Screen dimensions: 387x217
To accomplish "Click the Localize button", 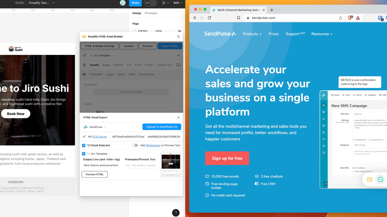I will pyautogui.click(x=128, y=46).
